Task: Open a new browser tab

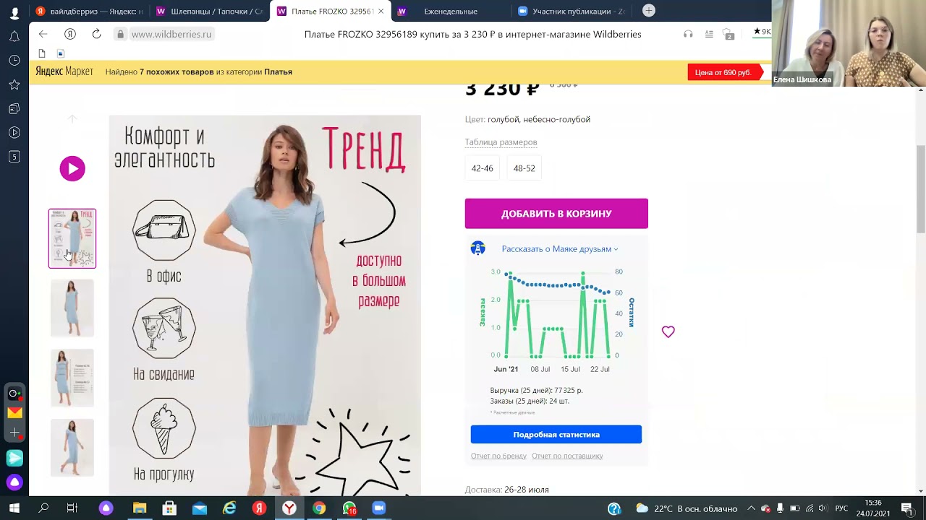Action: coord(649,10)
